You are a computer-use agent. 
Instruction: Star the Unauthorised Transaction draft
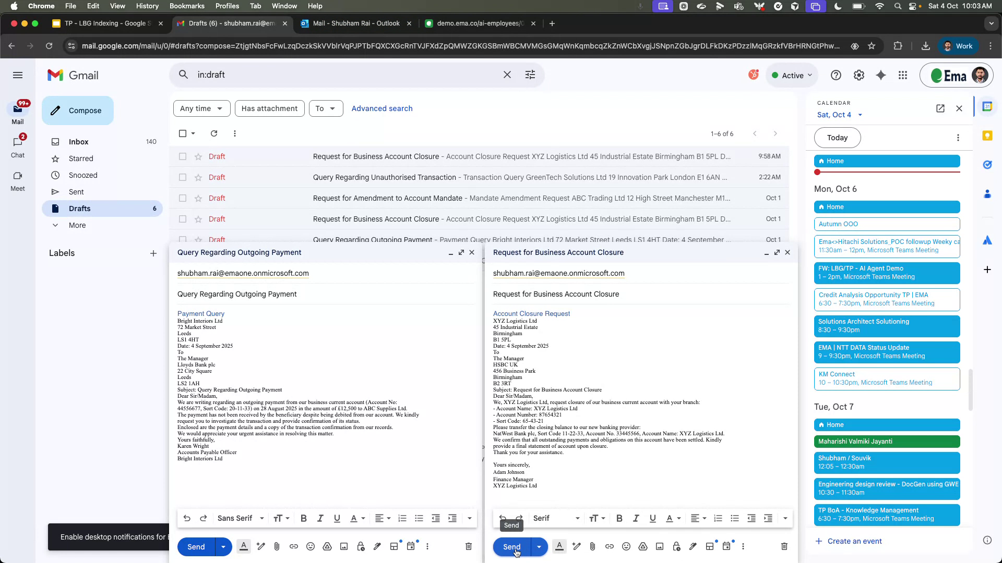click(x=198, y=177)
